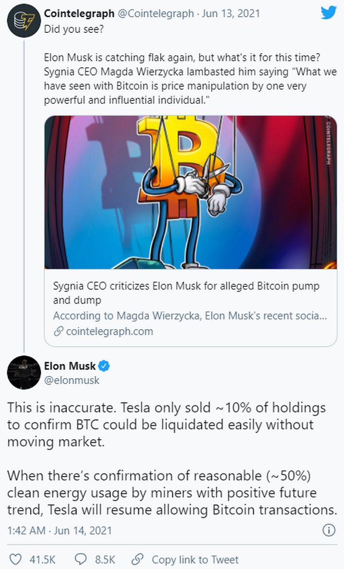Open Elon Musk's profile picture

tap(24, 372)
